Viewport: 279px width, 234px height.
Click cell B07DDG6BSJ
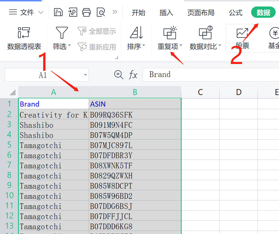tap(135, 206)
